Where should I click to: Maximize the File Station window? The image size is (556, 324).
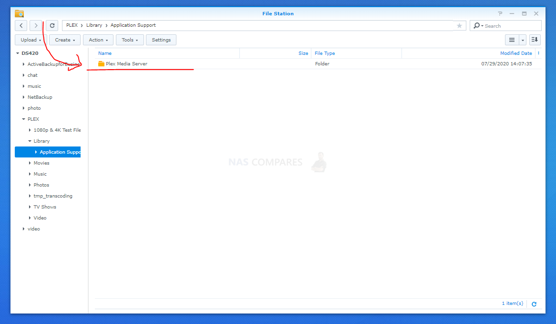[524, 13]
